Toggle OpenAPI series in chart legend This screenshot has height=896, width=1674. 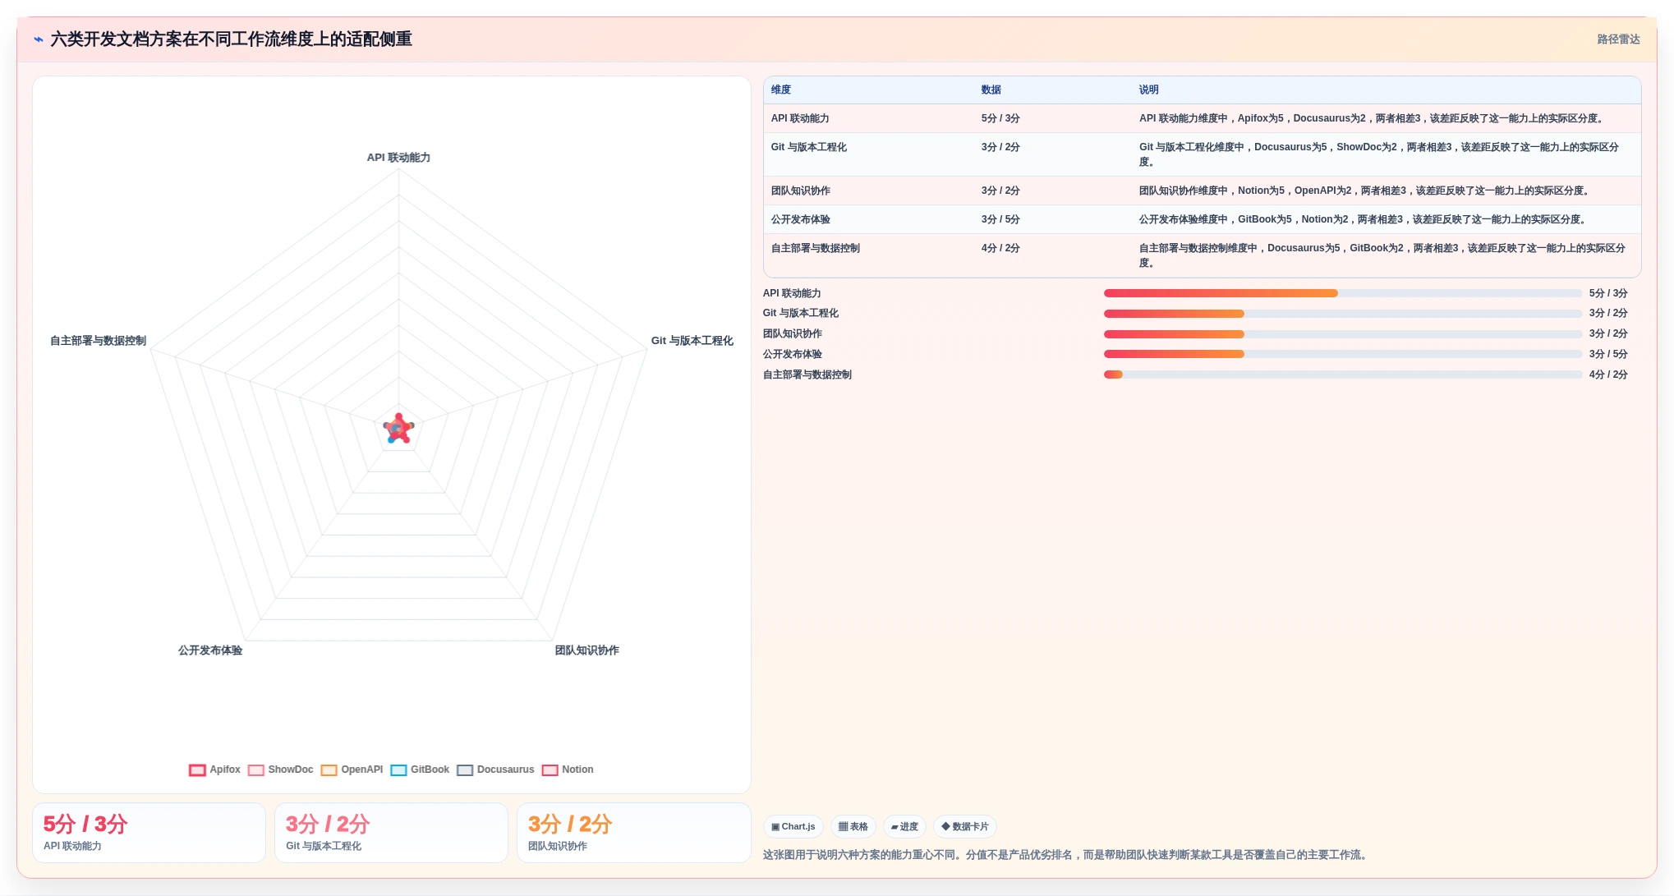(352, 770)
